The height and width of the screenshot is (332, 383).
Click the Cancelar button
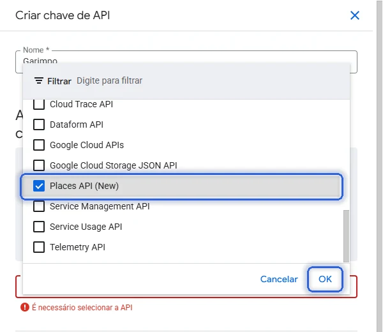click(x=279, y=279)
